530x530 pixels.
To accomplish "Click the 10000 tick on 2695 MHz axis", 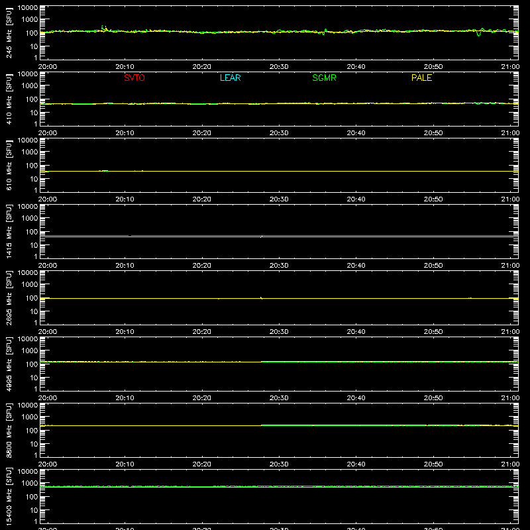I will tap(28, 273).
